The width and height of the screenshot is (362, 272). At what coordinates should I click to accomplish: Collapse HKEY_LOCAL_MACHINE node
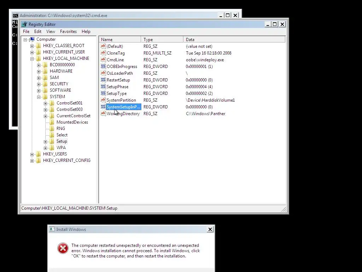(32, 59)
